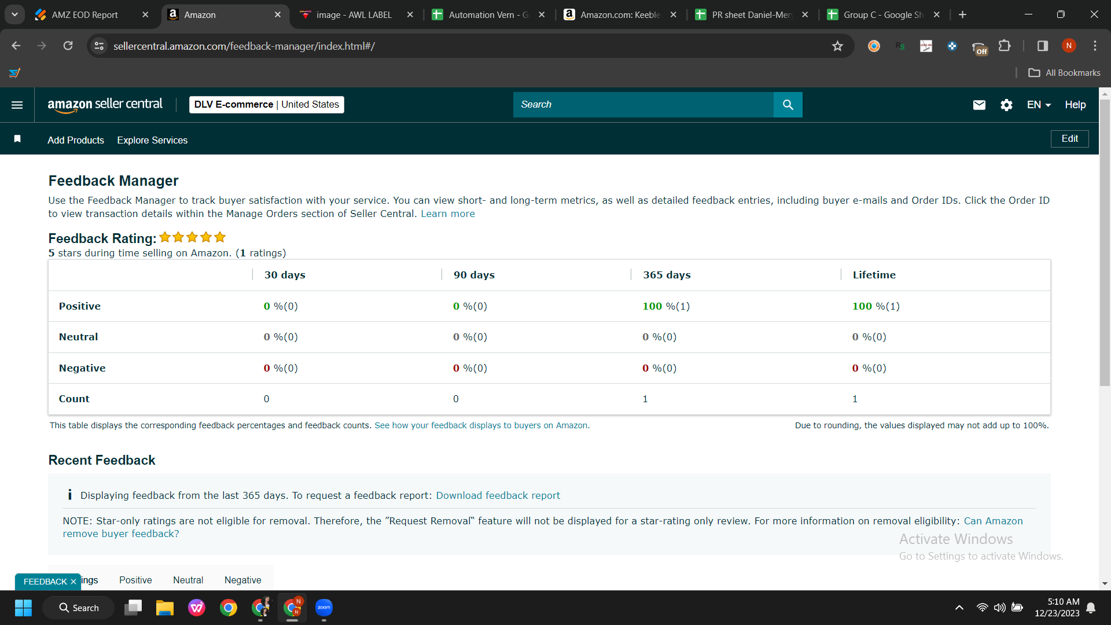Close the AMZ EOD Report tab
This screenshot has width=1111, height=625.
coord(145,14)
